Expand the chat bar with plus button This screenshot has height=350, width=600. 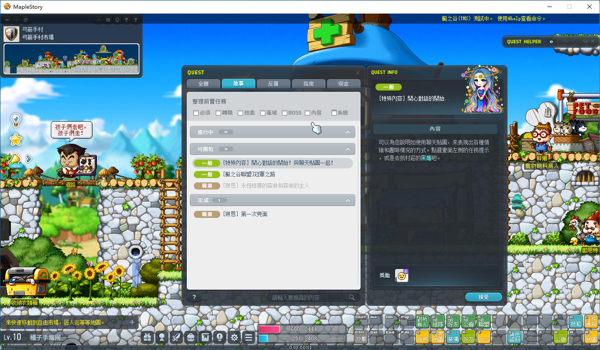(x=132, y=322)
